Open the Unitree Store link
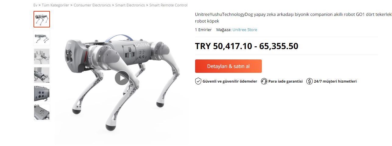The width and height of the screenshot is (392, 146). [x=244, y=30]
